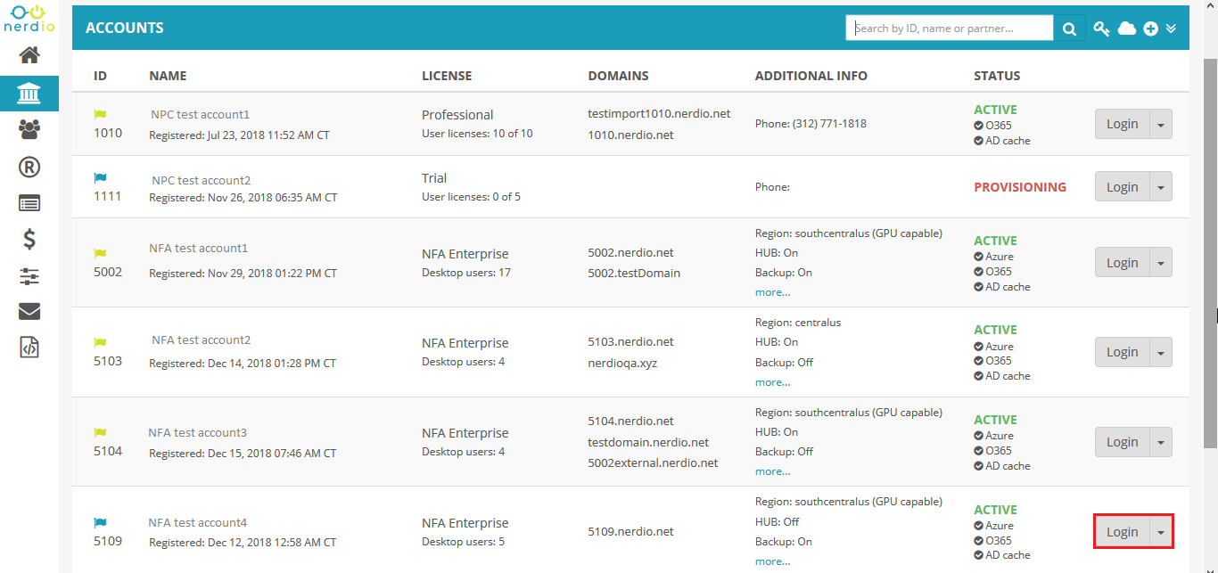Click domain nerdioqa.xyz
This screenshot has width=1218, height=573.
click(x=622, y=363)
